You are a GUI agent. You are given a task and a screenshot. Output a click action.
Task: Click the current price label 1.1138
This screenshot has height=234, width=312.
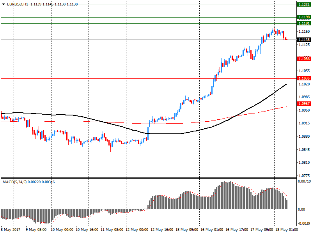click(304, 40)
